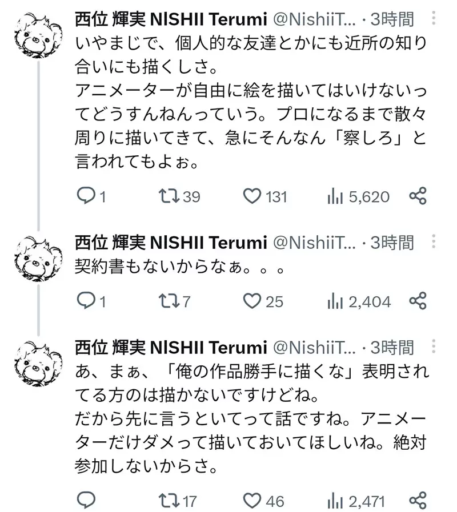The image size is (457, 512).
Task: Open analytics showing 2,471 views
Action: pyautogui.click(x=334, y=501)
